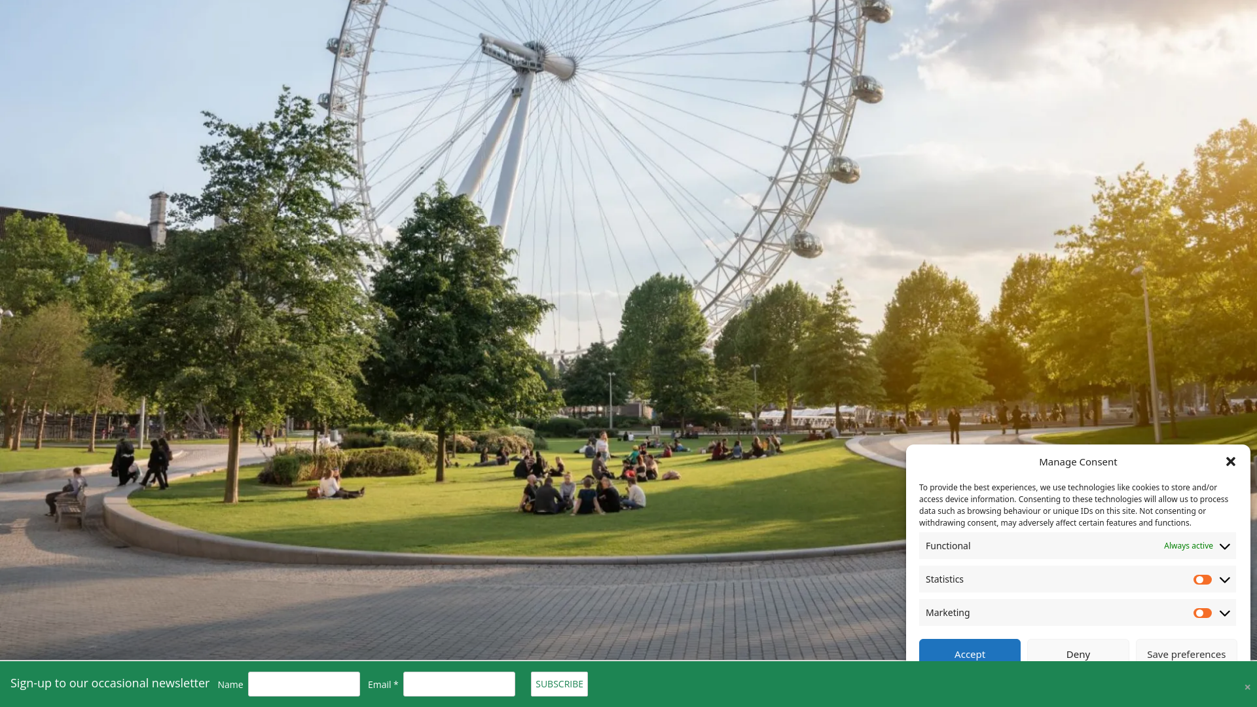Image resolution: width=1257 pixels, height=707 pixels.
Task: Save cookie preferences
Action: click(1186, 651)
